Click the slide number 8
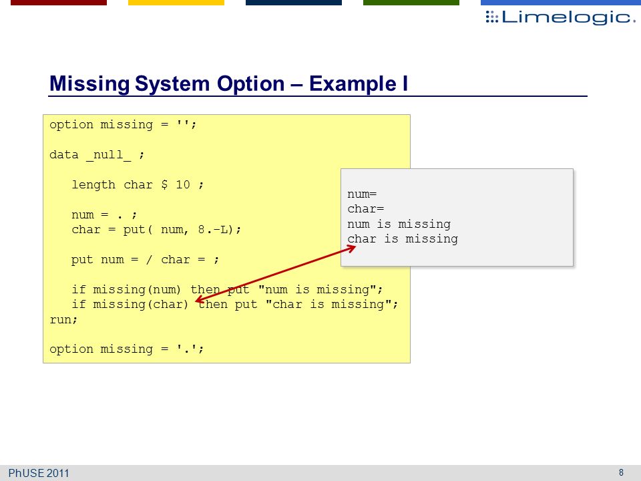The image size is (641, 481). click(x=621, y=473)
